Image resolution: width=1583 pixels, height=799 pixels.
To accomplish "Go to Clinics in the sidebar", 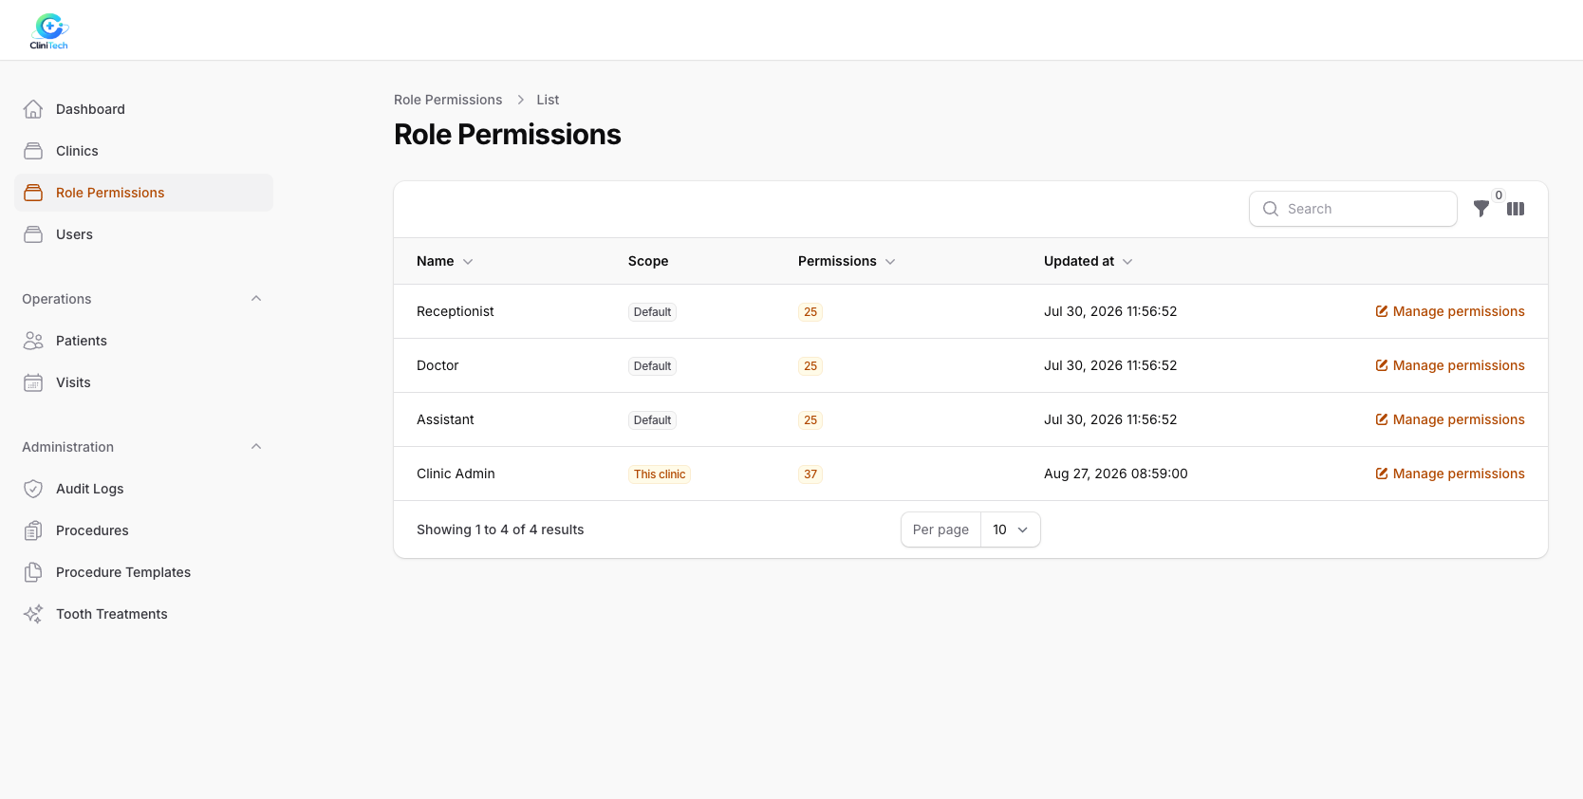I will 144,151.
